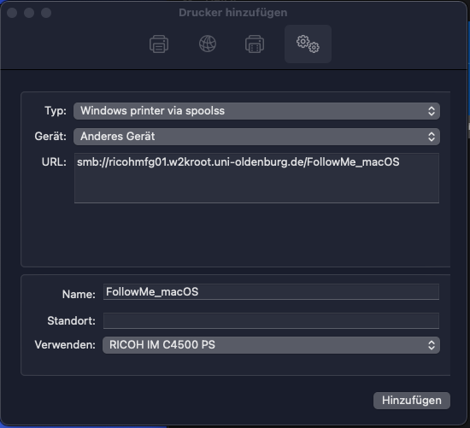Select the Advanced gears tab
470x428 pixels.
(x=308, y=44)
